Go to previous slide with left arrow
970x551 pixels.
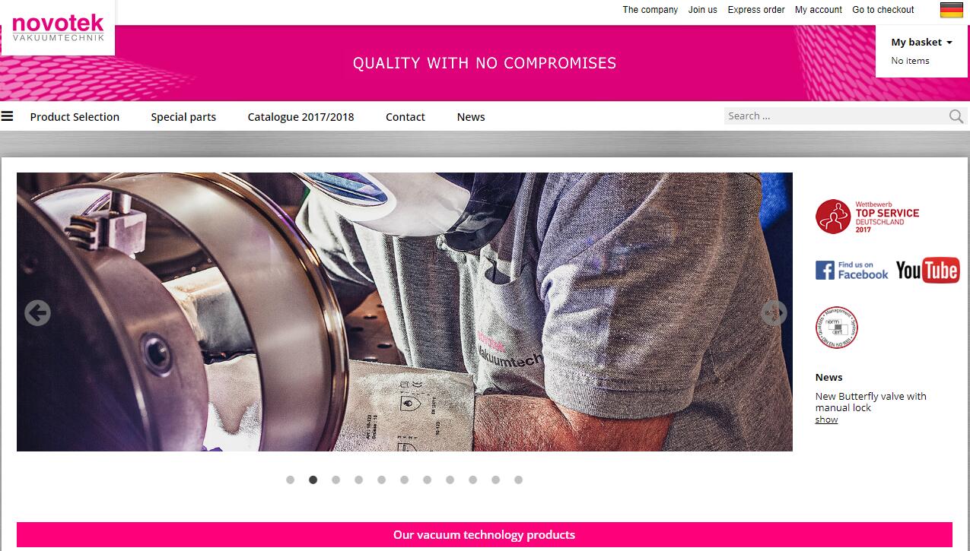(x=37, y=312)
